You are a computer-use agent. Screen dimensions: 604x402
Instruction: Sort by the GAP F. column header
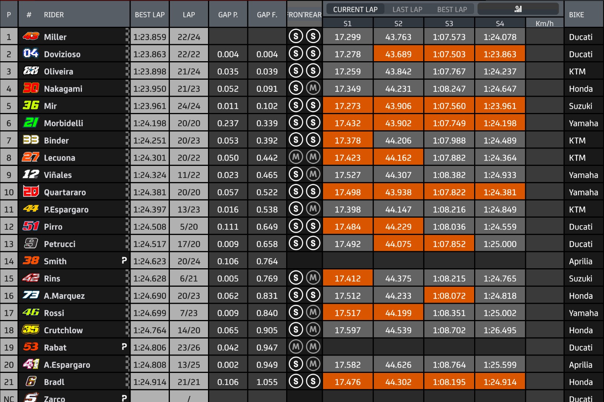tap(267, 15)
